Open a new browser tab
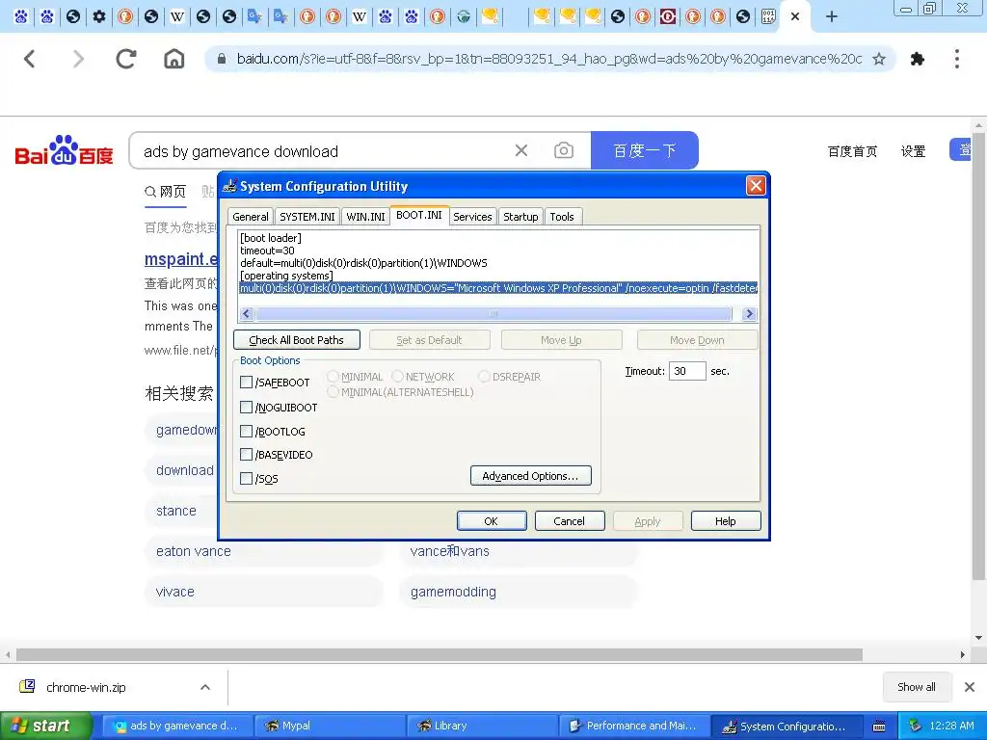The height and width of the screenshot is (740, 987). (x=832, y=17)
